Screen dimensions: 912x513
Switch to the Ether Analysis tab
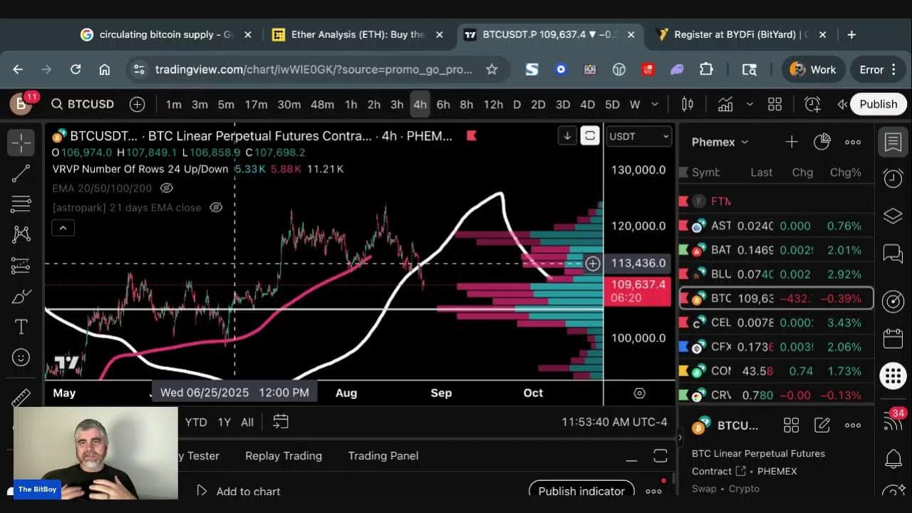[358, 34]
